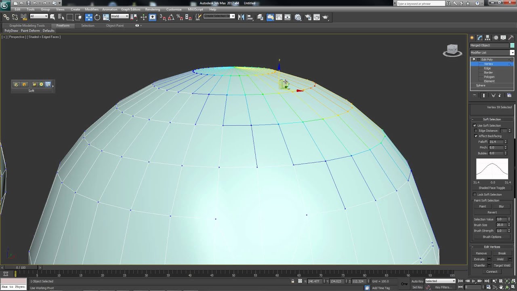Switch to Graphite Modeling Tools tab
The width and height of the screenshot is (517, 291).
point(27,25)
